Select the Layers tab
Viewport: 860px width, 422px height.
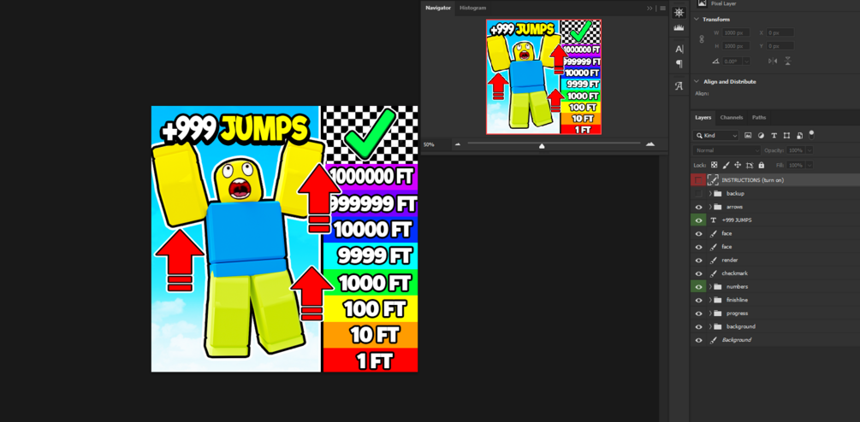(x=703, y=118)
